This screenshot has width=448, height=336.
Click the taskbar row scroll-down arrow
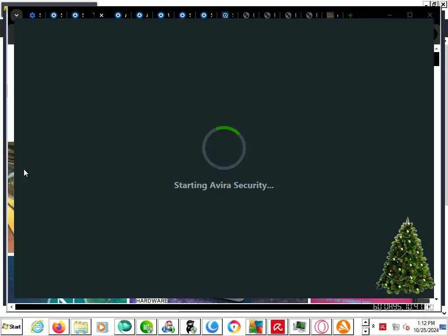tap(365, 331)
